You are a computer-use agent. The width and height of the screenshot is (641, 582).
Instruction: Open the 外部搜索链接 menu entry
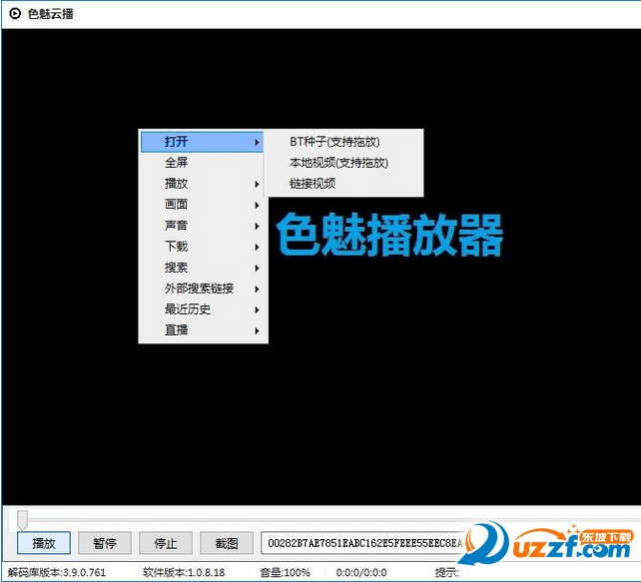pos(203,289)
